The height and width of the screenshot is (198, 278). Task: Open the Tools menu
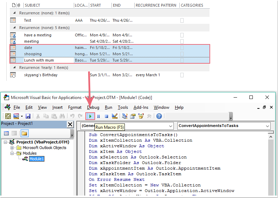(x=123, y=107)
